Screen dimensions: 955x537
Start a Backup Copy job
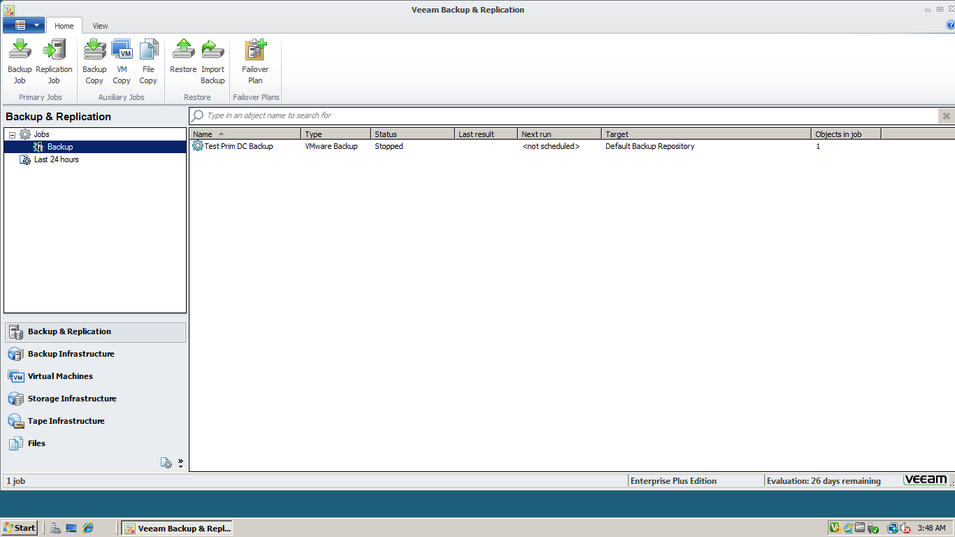tap(94, 62)
